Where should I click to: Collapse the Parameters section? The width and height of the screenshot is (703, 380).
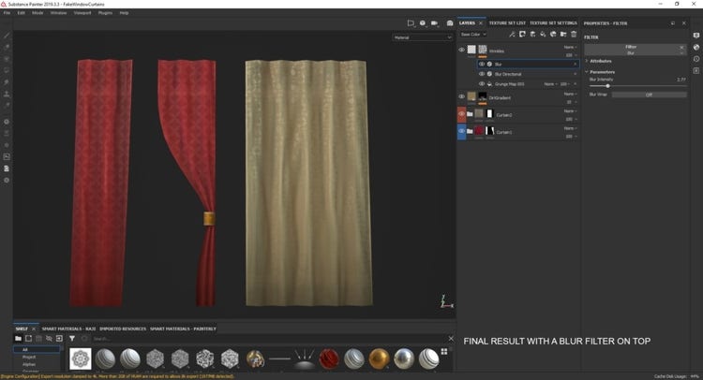point(600,72)
